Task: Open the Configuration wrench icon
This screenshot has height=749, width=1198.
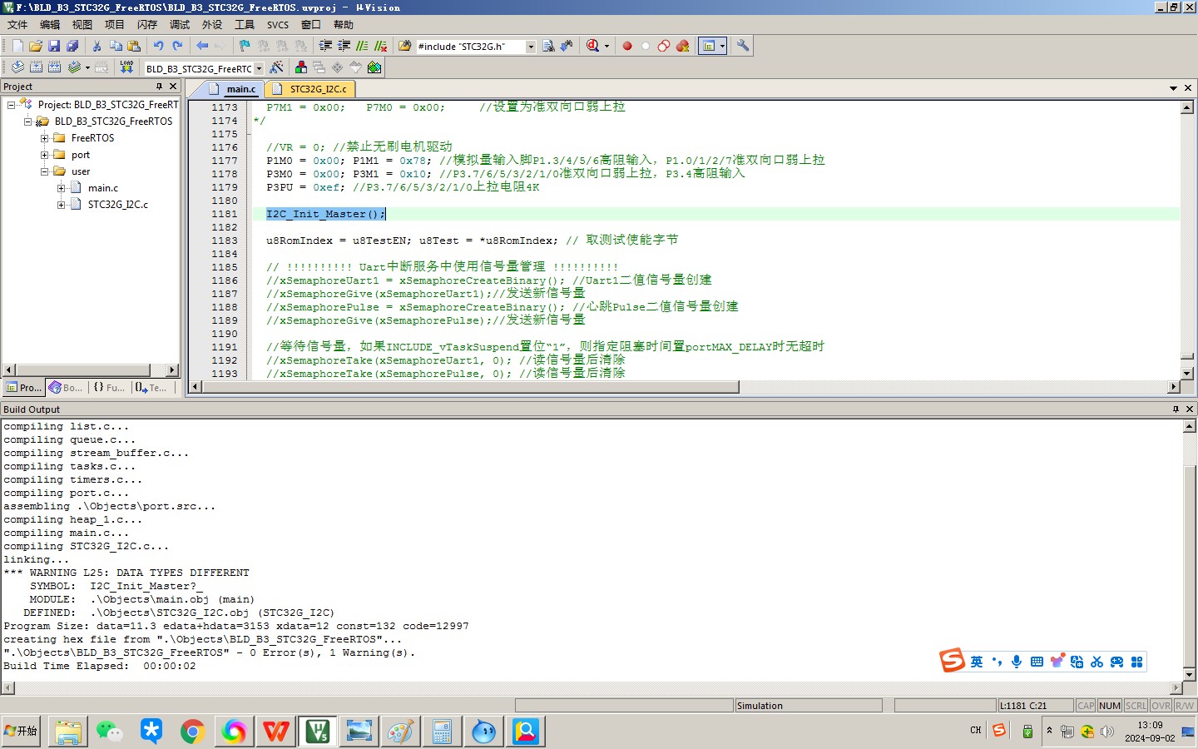Action: tap(743, 47)
